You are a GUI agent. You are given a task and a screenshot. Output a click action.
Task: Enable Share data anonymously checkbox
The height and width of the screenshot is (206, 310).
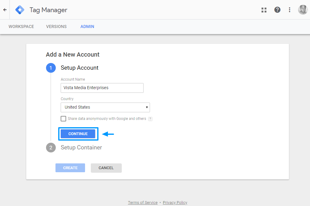tap(63, 119)
